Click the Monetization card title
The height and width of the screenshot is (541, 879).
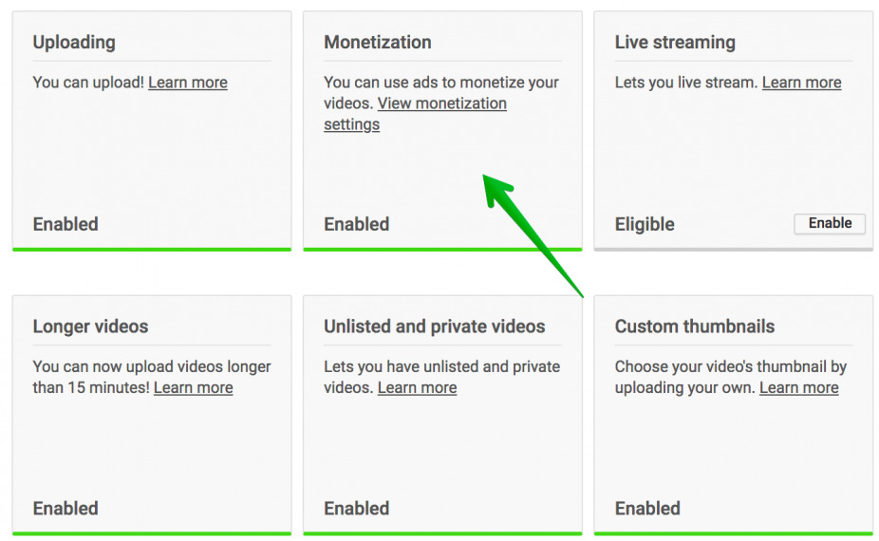coord(377,43)
